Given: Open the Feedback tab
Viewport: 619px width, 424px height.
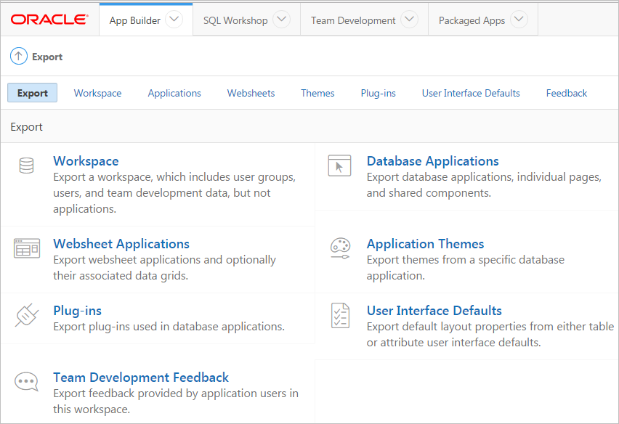Looking at the screenshot, I should pos(567,93).
